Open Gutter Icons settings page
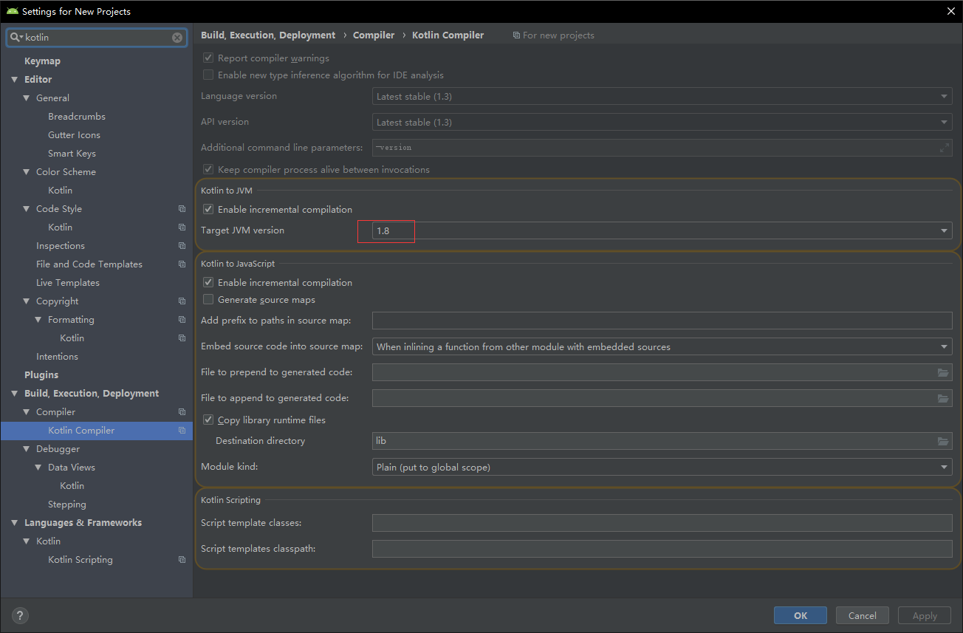963x633 pixels. click(74, 135)
